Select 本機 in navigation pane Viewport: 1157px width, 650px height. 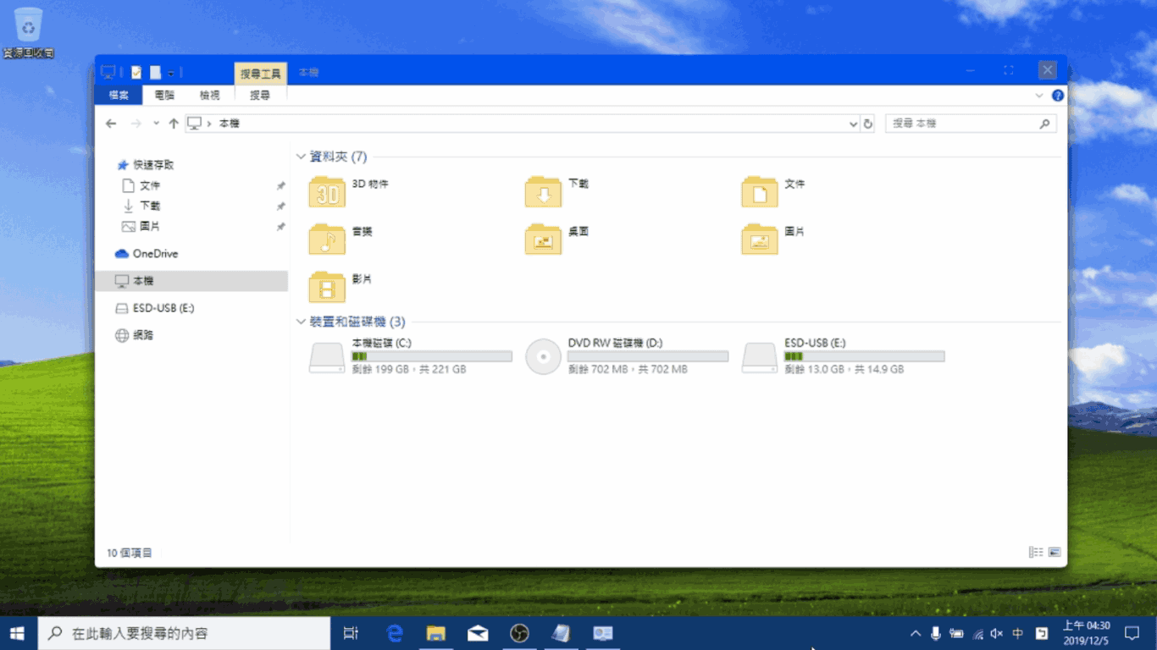191,281
